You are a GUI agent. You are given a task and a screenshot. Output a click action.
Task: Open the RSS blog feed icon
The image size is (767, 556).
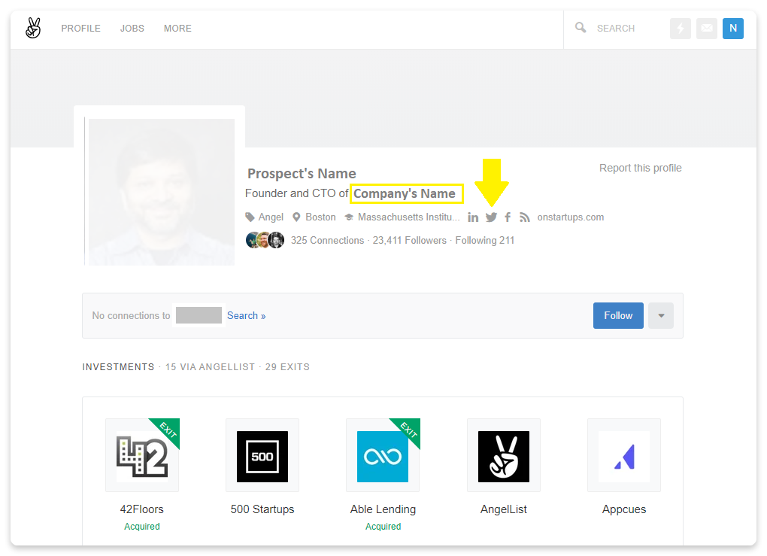click(524, 217)
